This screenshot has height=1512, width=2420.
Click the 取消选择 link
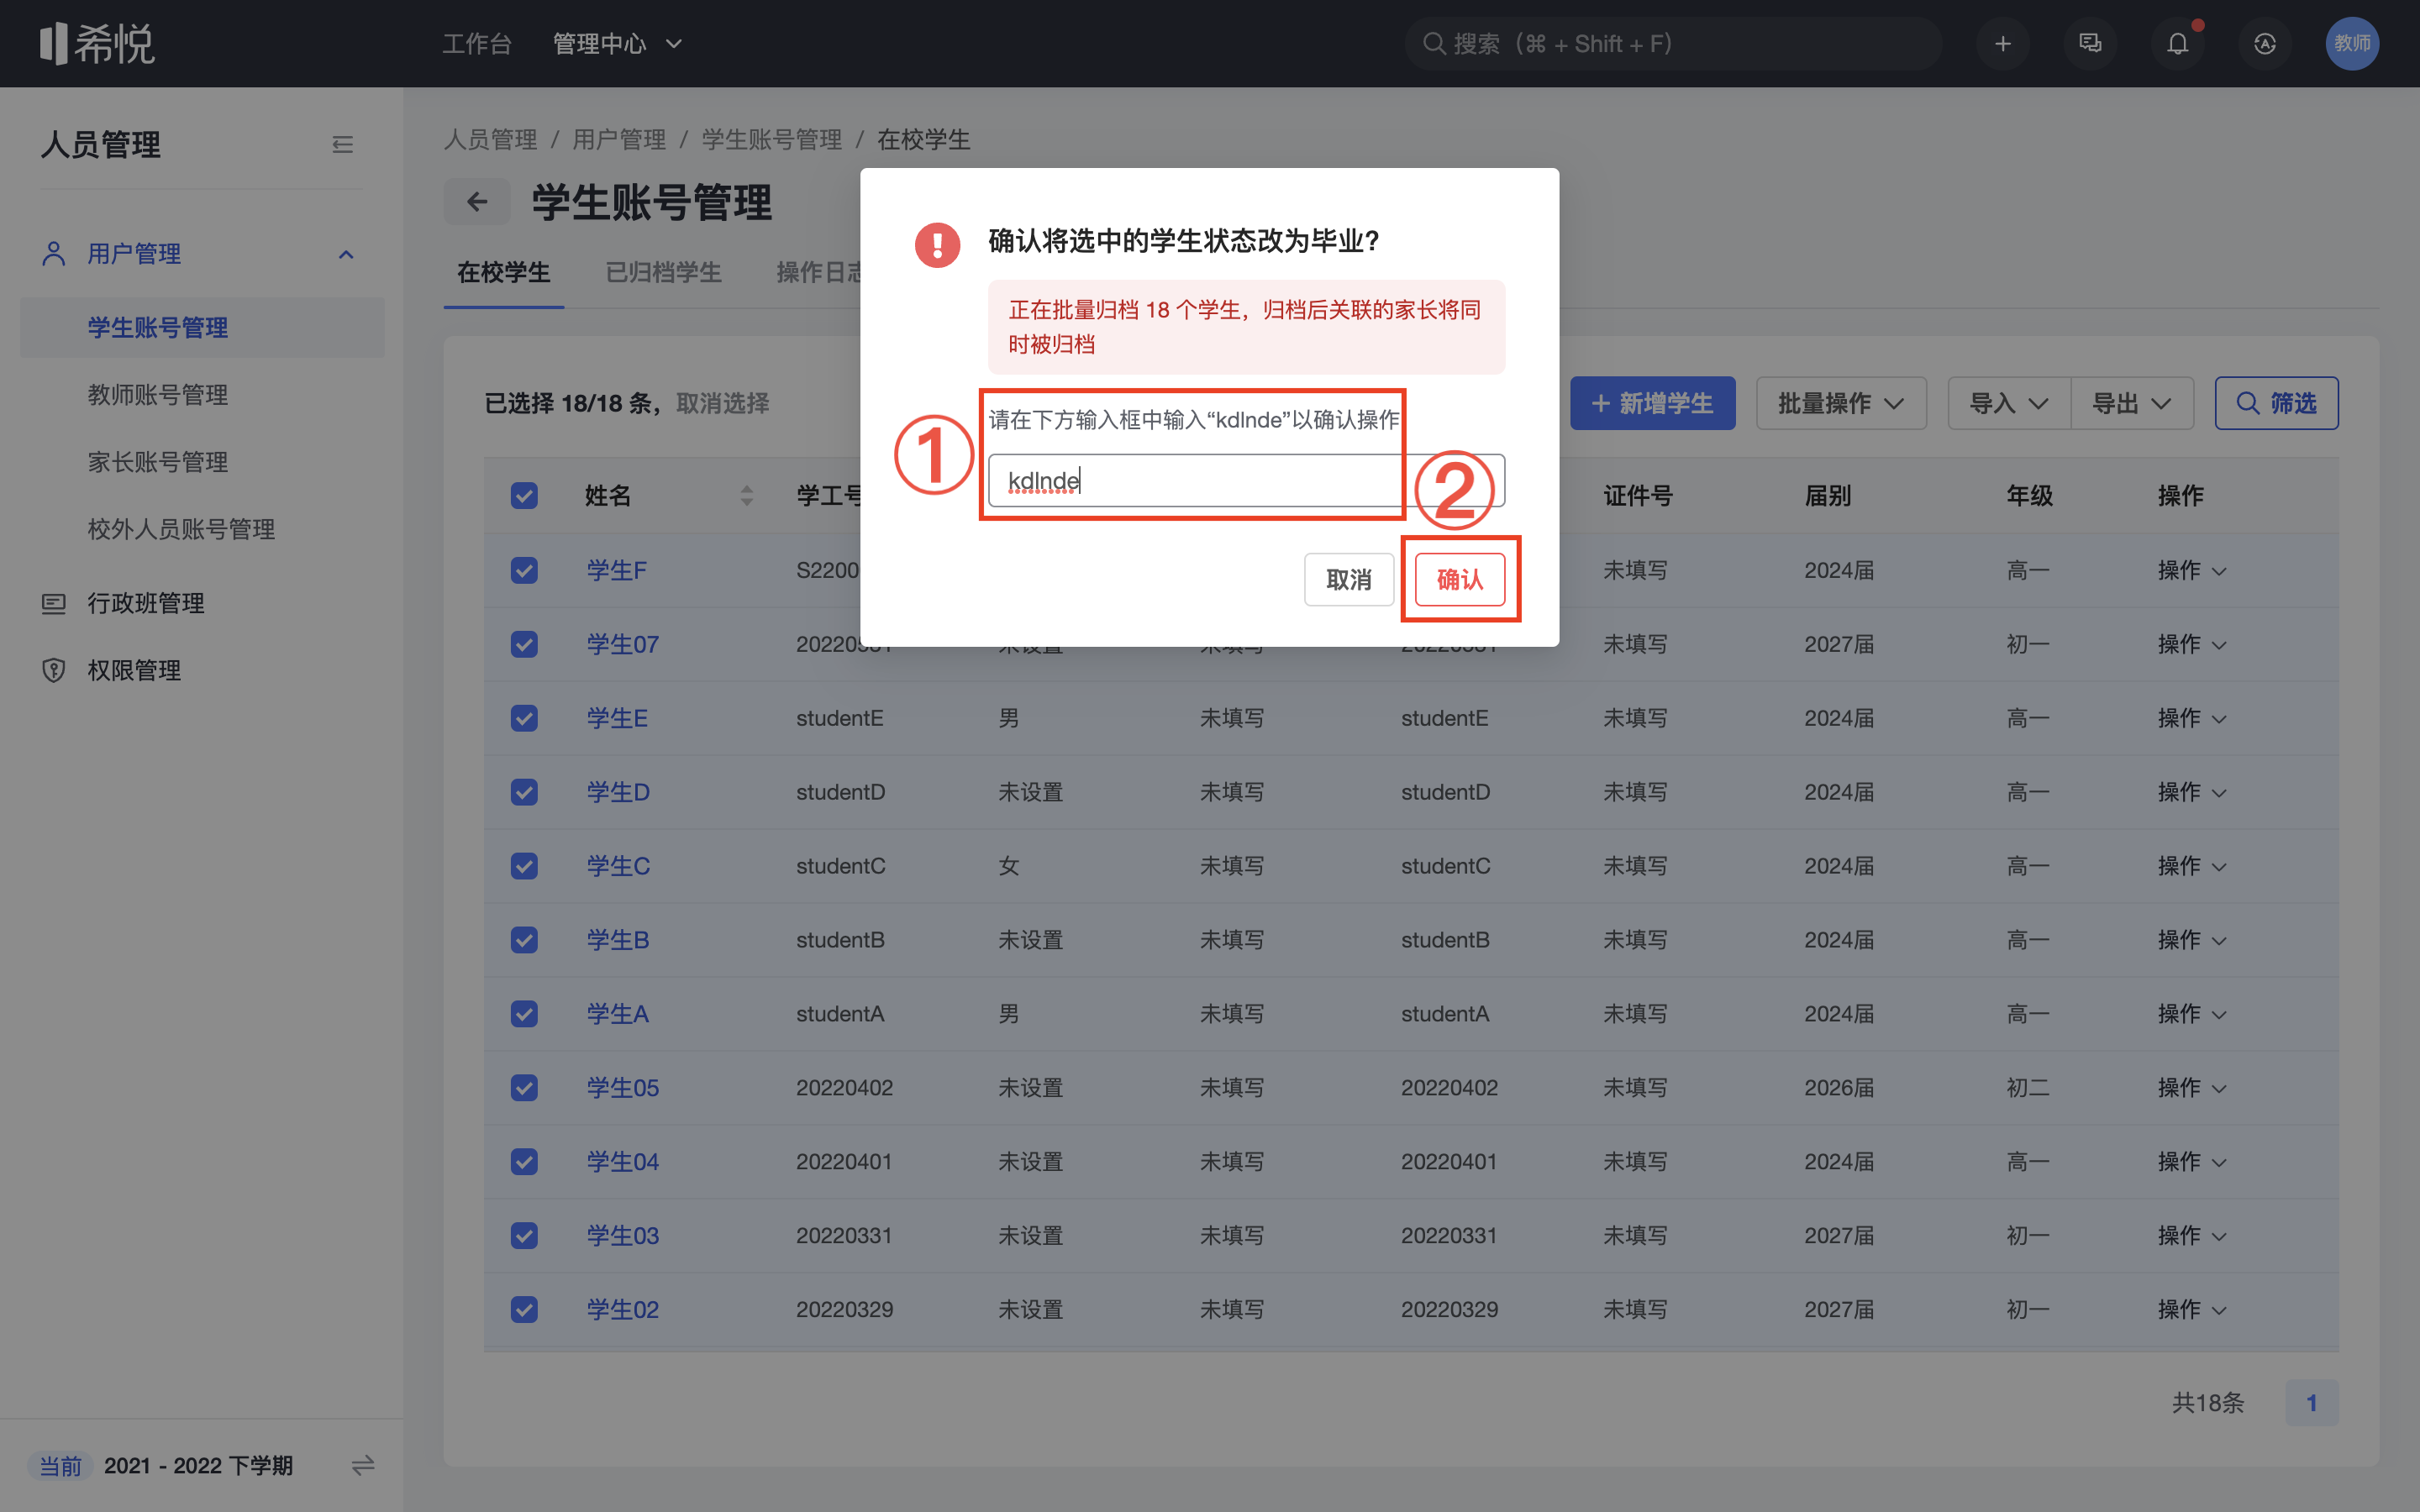722,403
